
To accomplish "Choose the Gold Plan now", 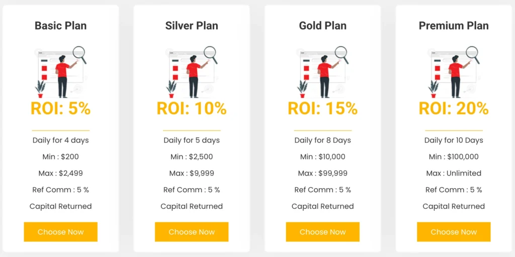I will [323, 232].
